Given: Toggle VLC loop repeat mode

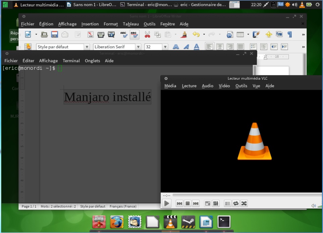Looking at the screenshot, I should (x=236, y=203).
